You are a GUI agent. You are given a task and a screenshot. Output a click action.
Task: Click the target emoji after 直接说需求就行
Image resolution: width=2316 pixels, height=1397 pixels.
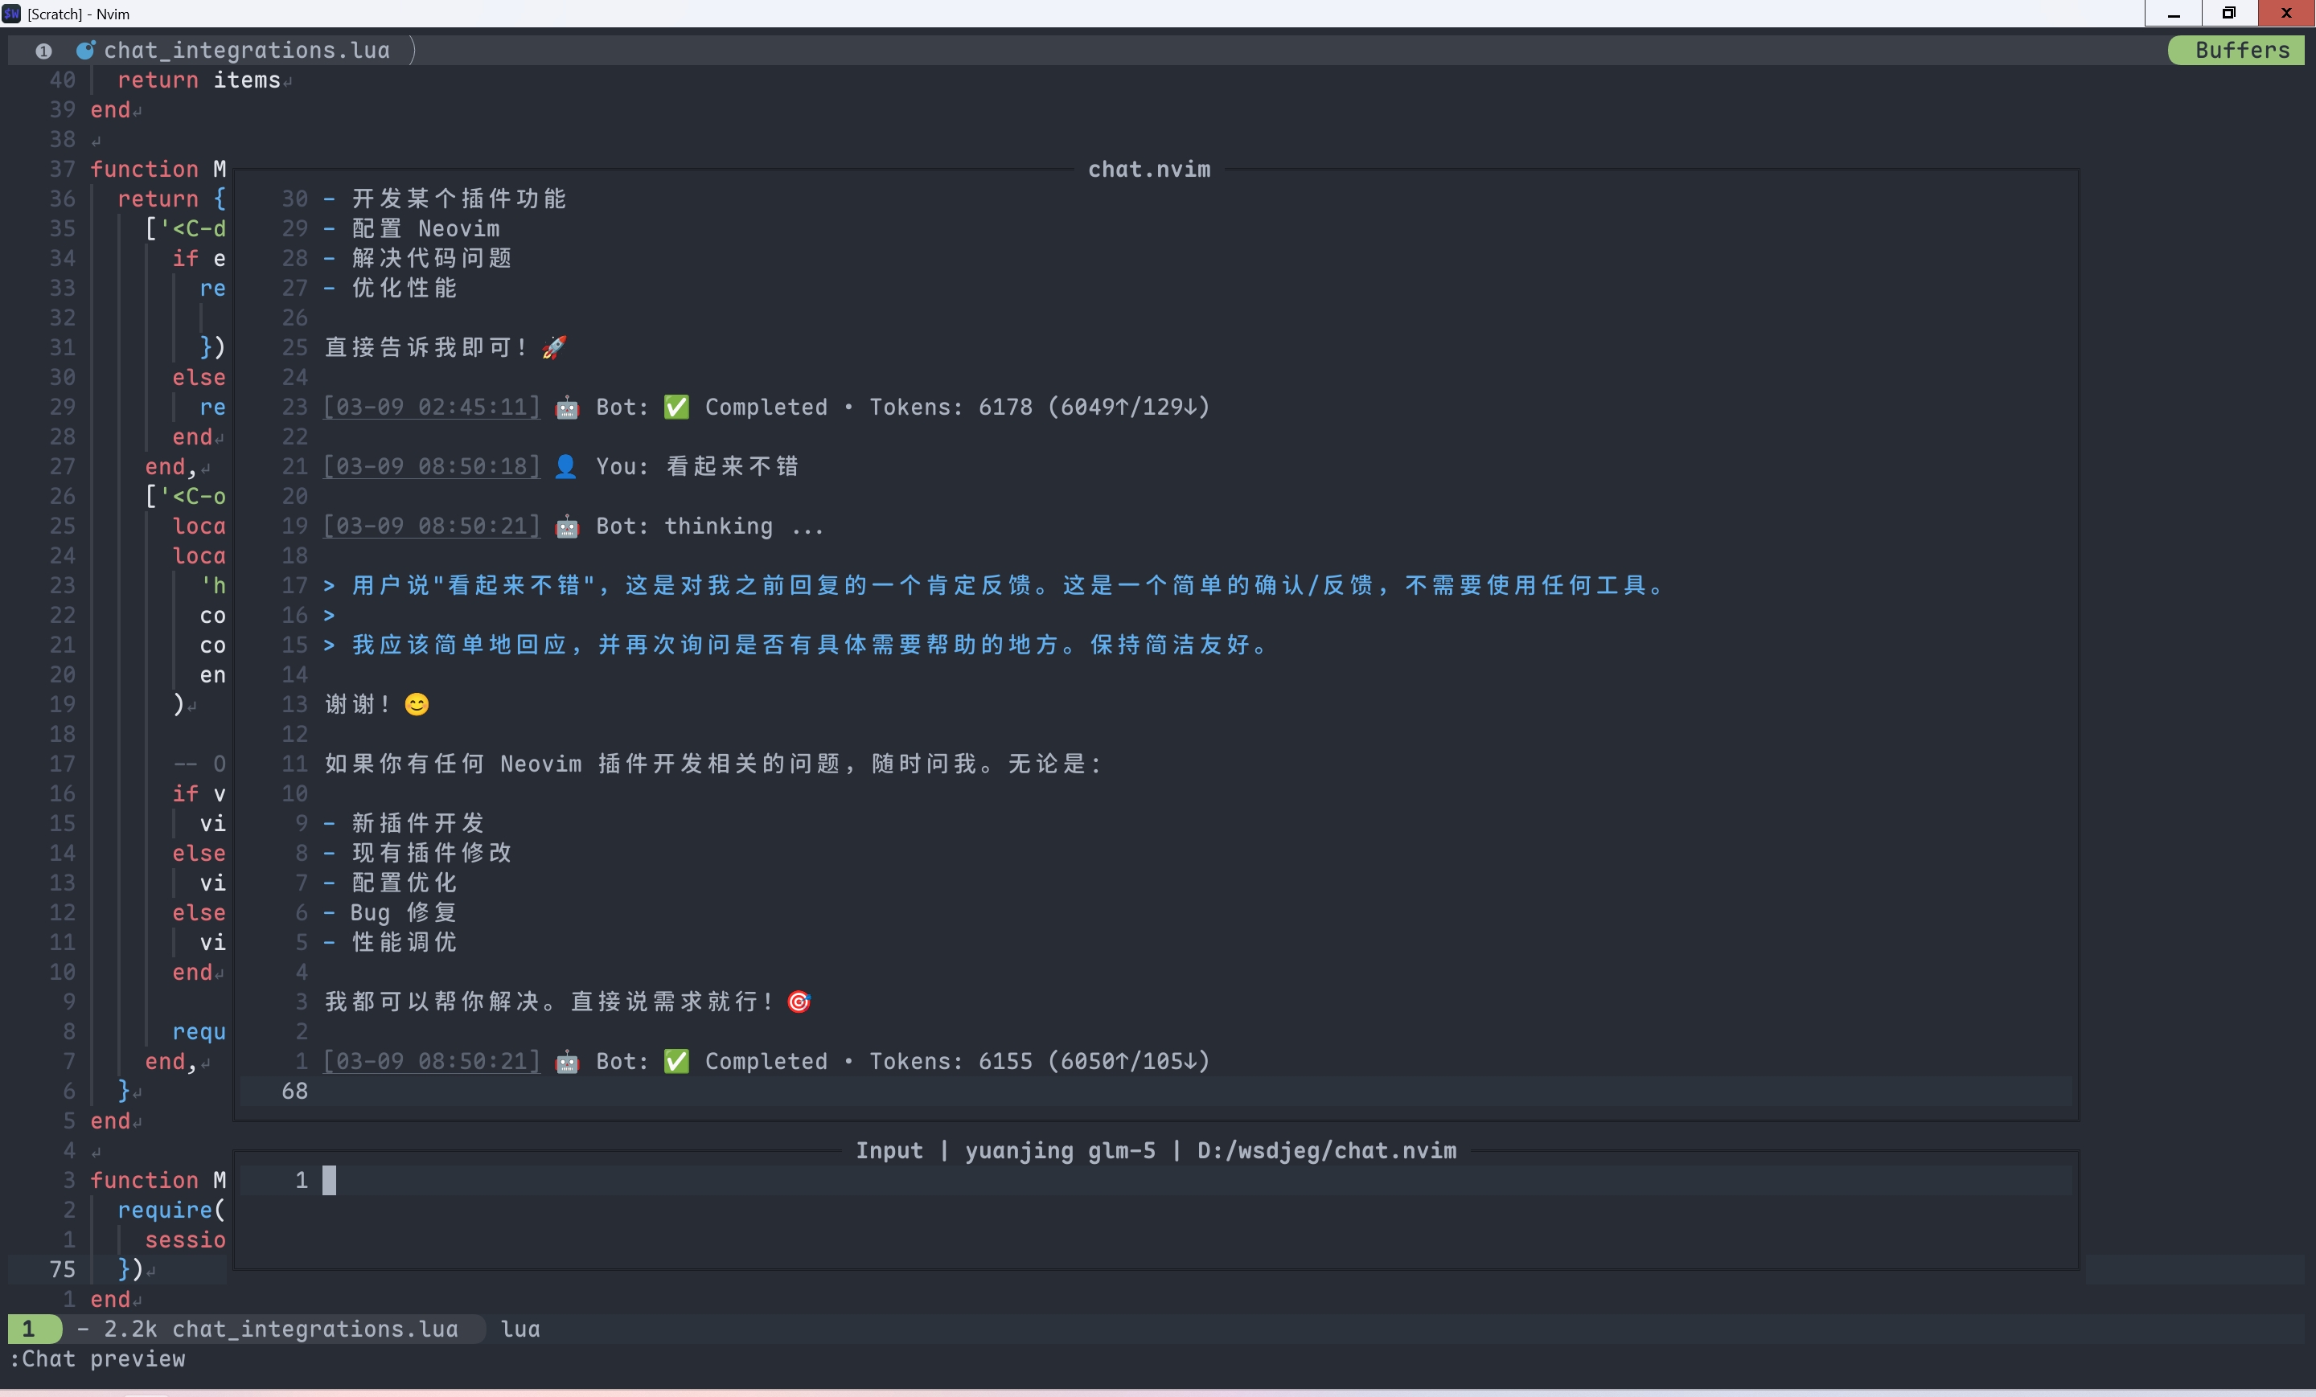click(x=799, y=1002)
